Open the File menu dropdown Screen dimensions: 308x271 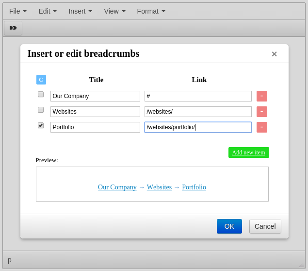pos(18,11)
